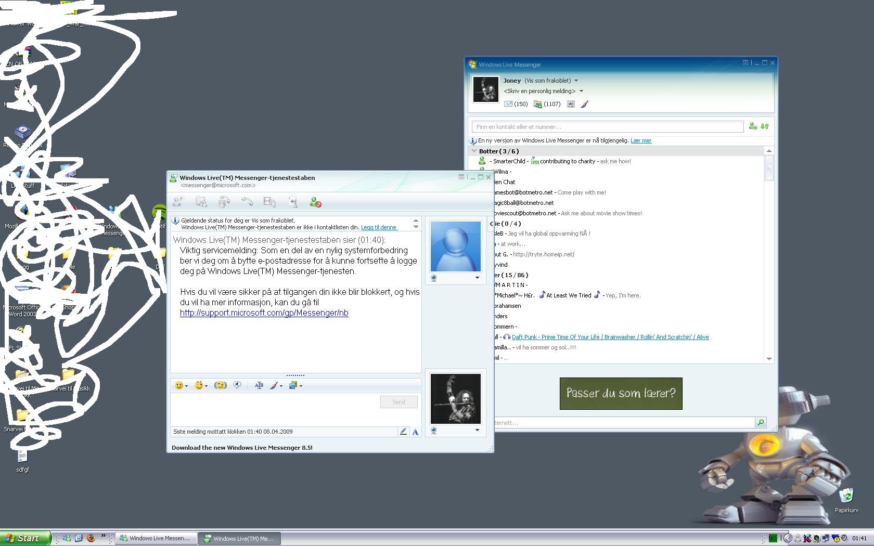874x546 pixels.
Task: Open the share files icon in chat toolbar
Action: (x=201, y=202)
